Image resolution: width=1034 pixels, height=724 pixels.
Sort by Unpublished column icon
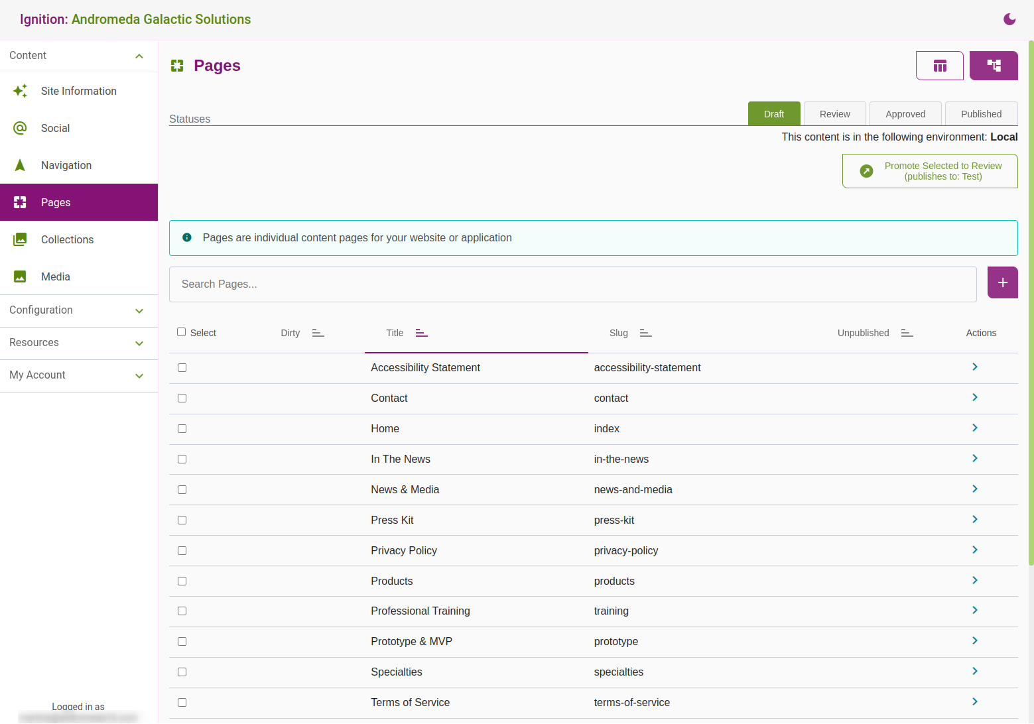click(x=907, y=333)
